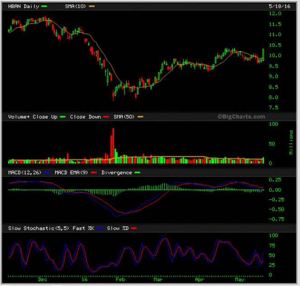Click the red MACD EMA(9) legend swatch
Image resolution: width=300 pixels, height=286 pixels.
95,172
